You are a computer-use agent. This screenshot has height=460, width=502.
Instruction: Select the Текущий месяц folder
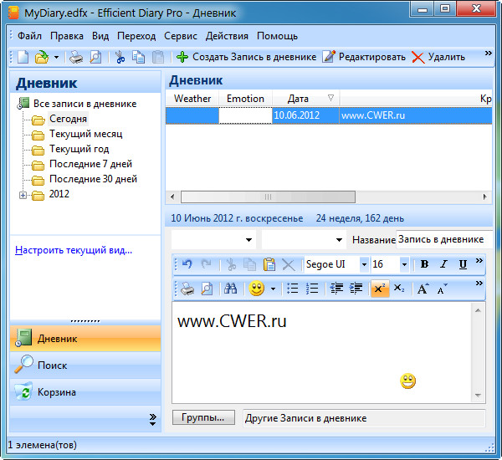(x=85, y=134)
